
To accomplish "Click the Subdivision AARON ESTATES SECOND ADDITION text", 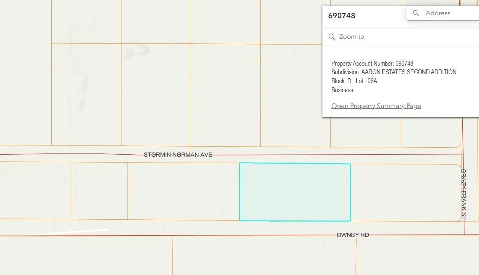I will point(393,72).
